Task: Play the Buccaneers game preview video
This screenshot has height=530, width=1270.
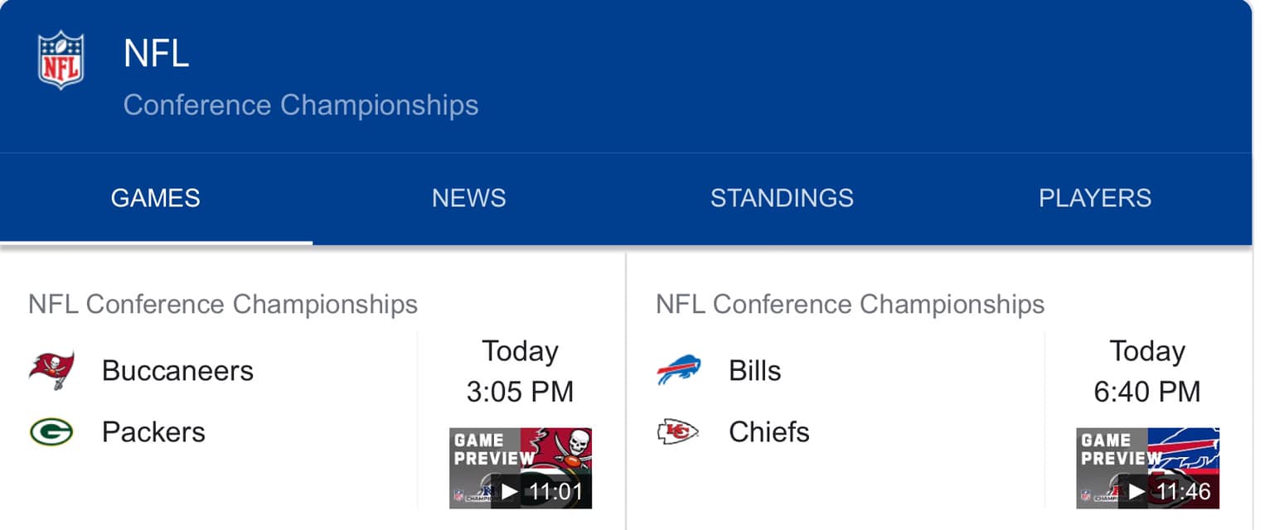Action: pyautogui.click(x=521, y=468)
